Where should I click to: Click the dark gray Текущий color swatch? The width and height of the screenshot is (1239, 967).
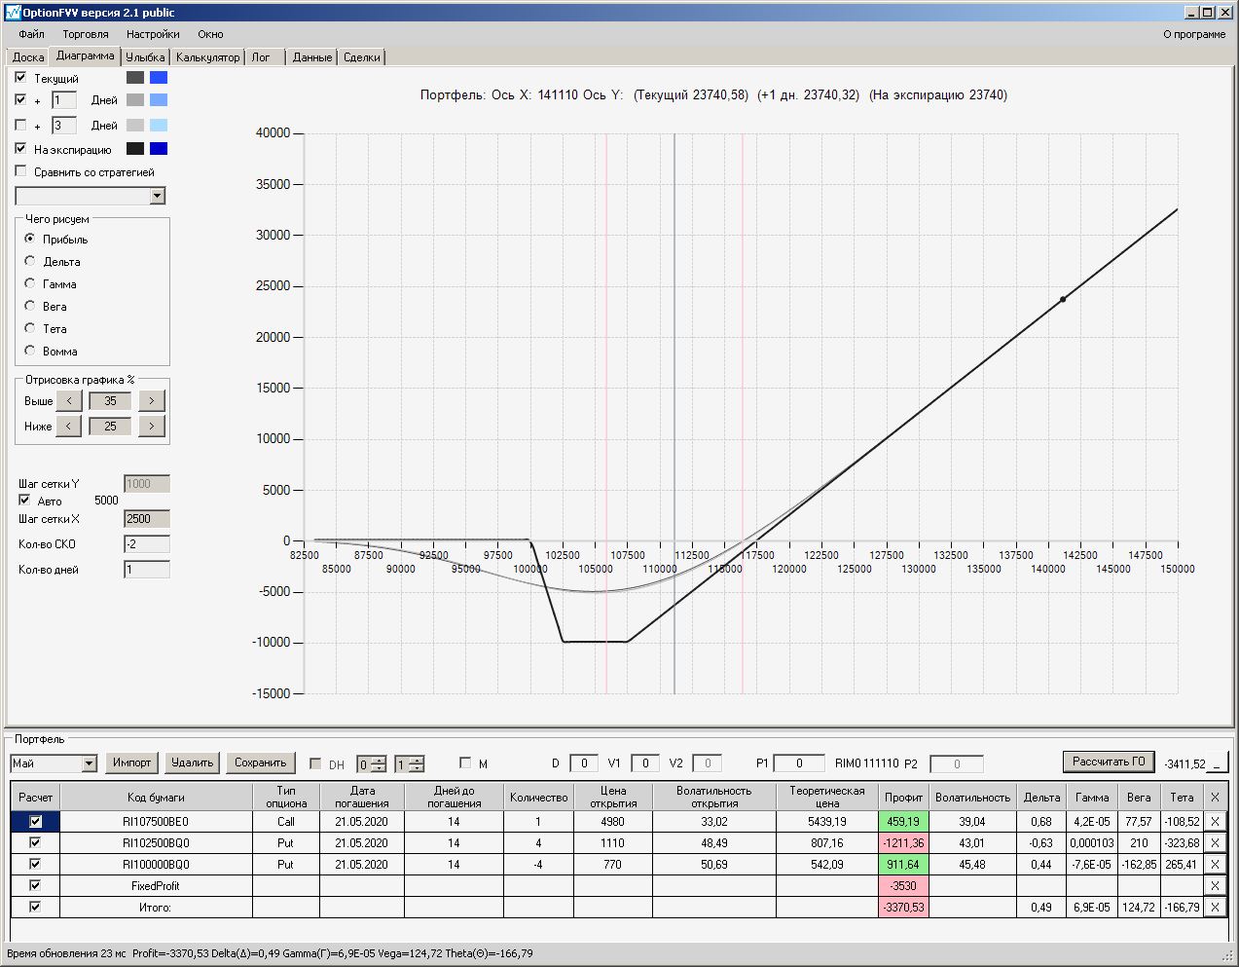click(x=135, y=77)
